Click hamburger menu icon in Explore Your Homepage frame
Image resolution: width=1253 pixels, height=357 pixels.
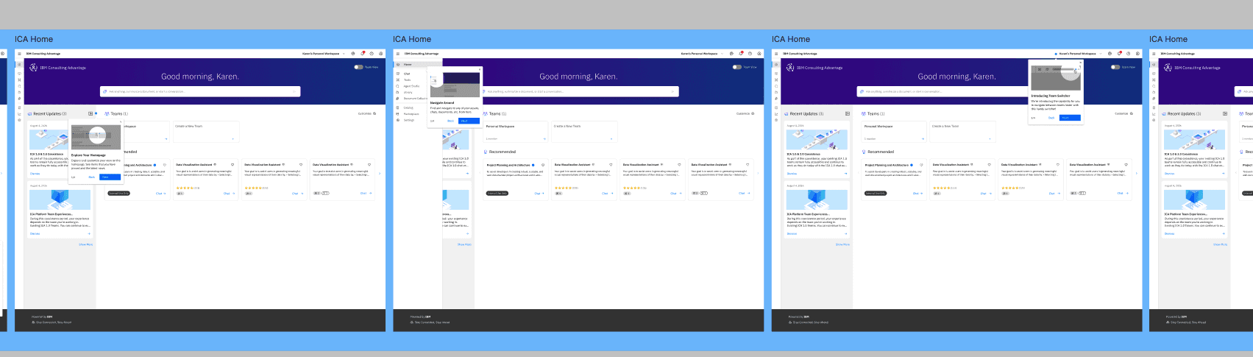(x=19, y=54)
